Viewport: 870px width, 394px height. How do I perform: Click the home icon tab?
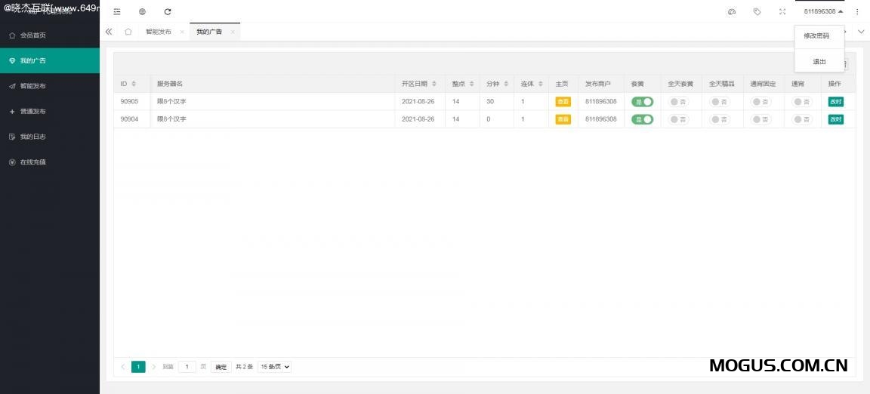[x=128, y=32]
